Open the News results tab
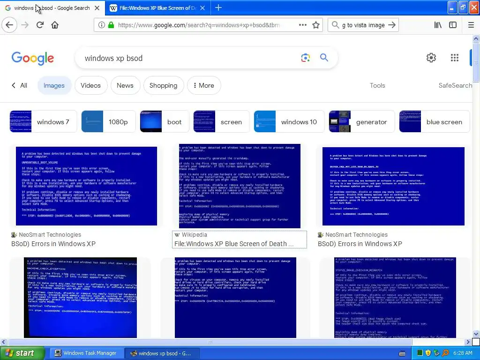 [125, 85]
